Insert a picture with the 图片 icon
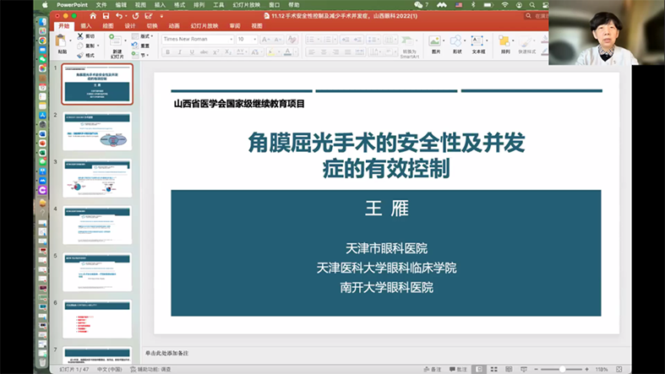Viewport: 665px width, 374px height. click(435, 41)
